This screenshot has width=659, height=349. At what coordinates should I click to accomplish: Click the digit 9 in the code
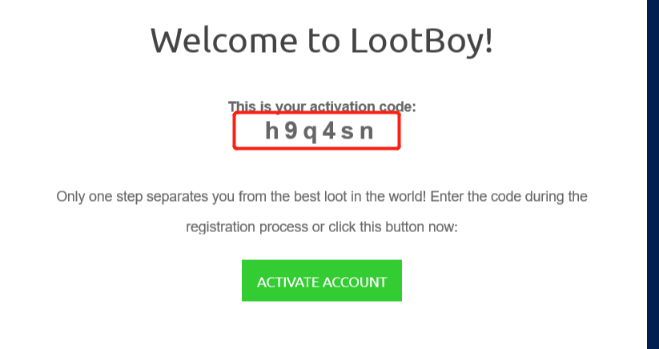click(291, 131)
